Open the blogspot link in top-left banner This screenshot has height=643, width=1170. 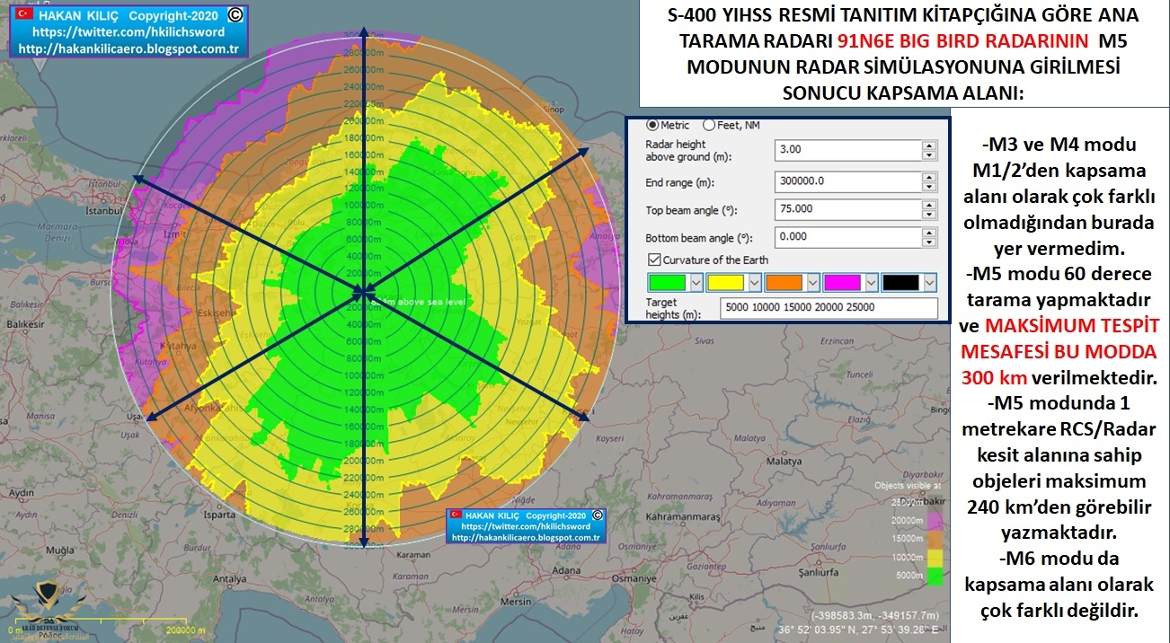click(x=126, y=48)
